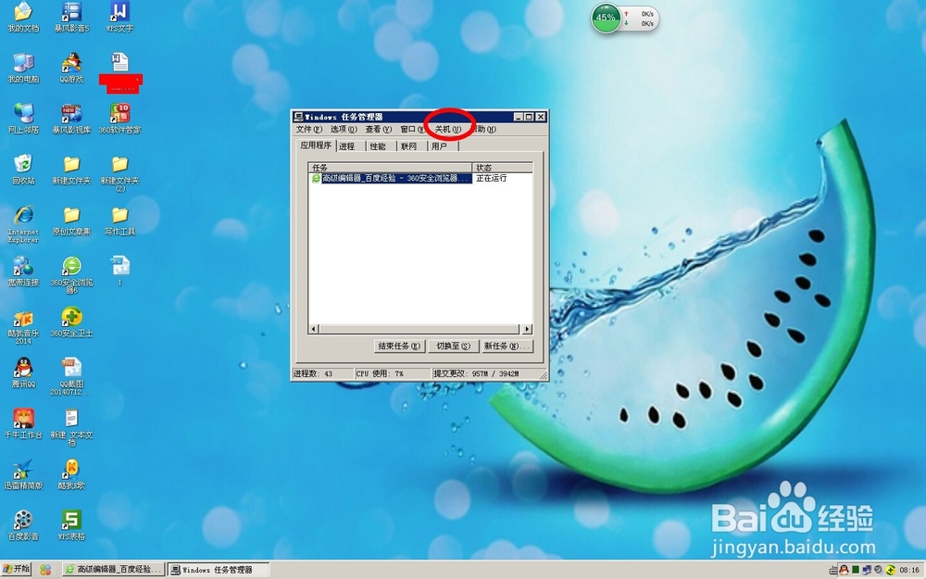The image size is (926, 579).
Task: Open the 窗口(W) menu in Task Manager
Action: click(x=412, y=129)
